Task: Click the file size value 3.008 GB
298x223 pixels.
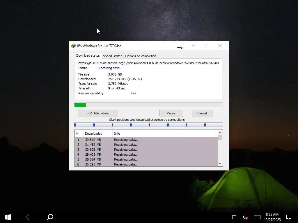Action: click(115, 74)
